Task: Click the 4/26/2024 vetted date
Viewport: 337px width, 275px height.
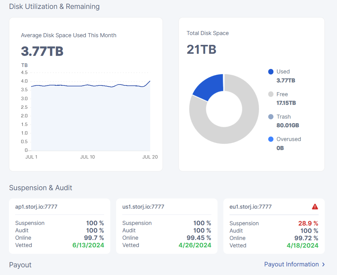Action: 195,245
